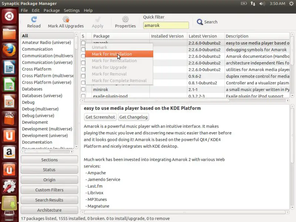Sort by the S status column header
This screenshot has width=296, height=222.
pos(83,36)
